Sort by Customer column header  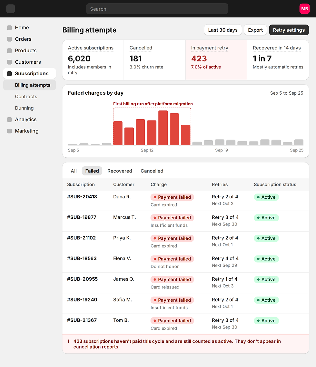124,184
